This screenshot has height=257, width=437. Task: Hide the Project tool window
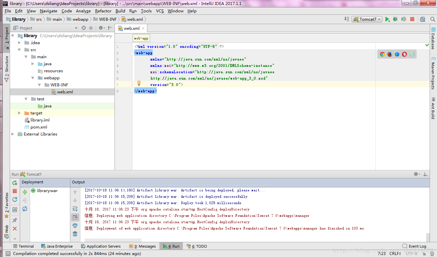coord(110,28)
